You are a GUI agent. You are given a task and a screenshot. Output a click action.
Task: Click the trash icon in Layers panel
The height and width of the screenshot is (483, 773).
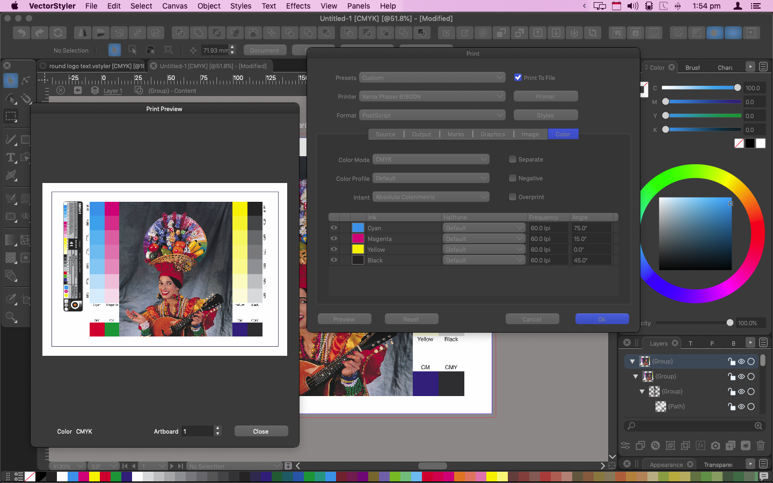coord(760,445)
